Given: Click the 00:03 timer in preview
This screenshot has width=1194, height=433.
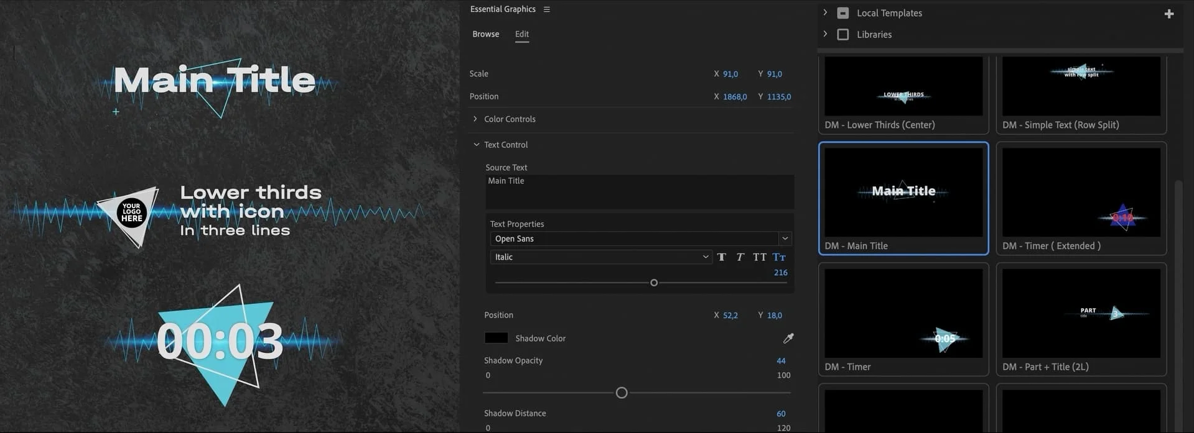Looking at the screenshot, I should click(220, 340).
